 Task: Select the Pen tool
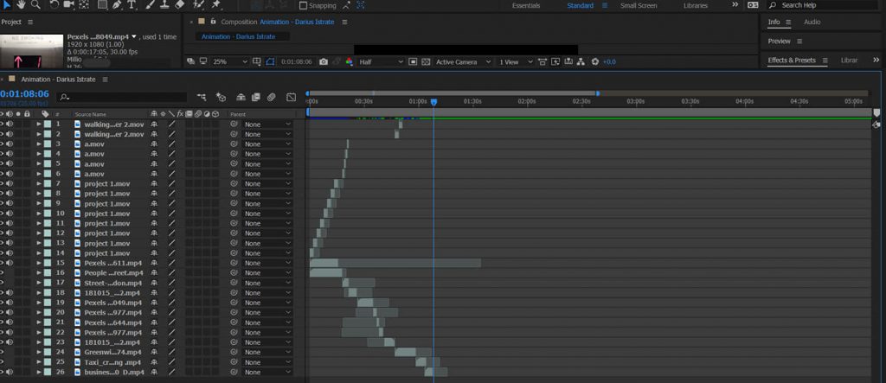(117, 5)
